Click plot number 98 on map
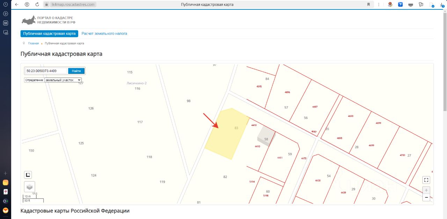The height and width of the screenshot is (219, 447). (189, 101)
